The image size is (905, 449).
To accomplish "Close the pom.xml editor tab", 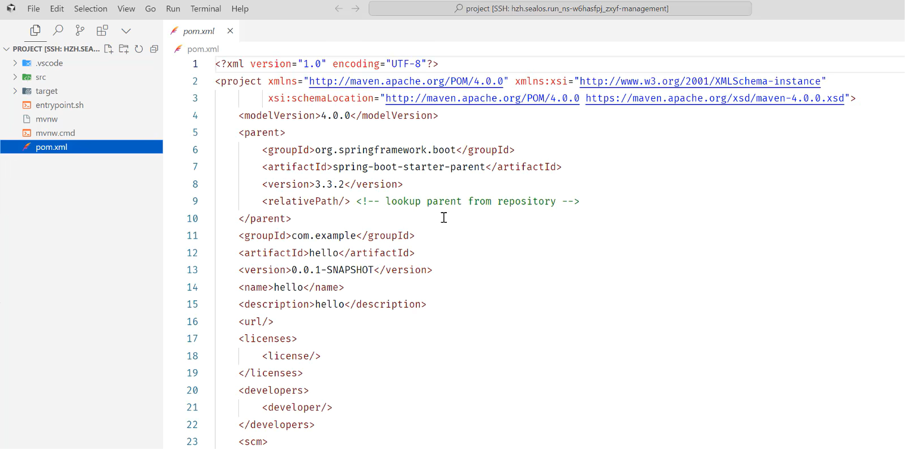I will point(230,31).
